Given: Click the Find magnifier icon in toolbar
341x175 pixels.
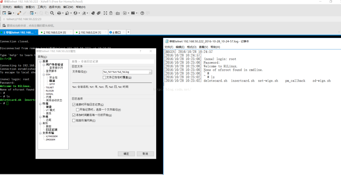Looking at the screenshot, I should coord(52,13).
